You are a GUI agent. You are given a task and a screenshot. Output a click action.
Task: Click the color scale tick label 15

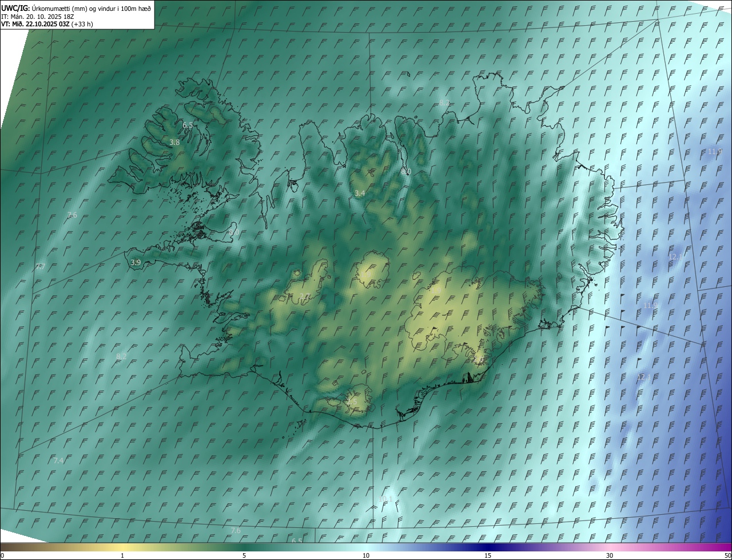click(x=488, y=555)
